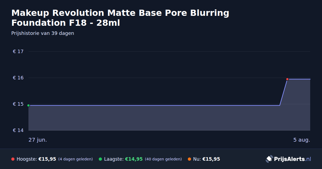The width and height of the screenshot is (322, 169).
Task: Click the green lowest-price legend dot
Action: 100,159
